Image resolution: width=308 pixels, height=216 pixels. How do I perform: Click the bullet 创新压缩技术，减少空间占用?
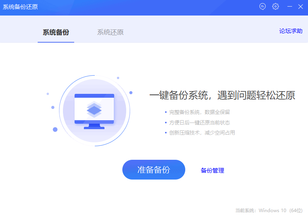[x=202, y=133]
